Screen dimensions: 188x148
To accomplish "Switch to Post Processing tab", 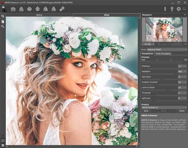I will 163,54.
